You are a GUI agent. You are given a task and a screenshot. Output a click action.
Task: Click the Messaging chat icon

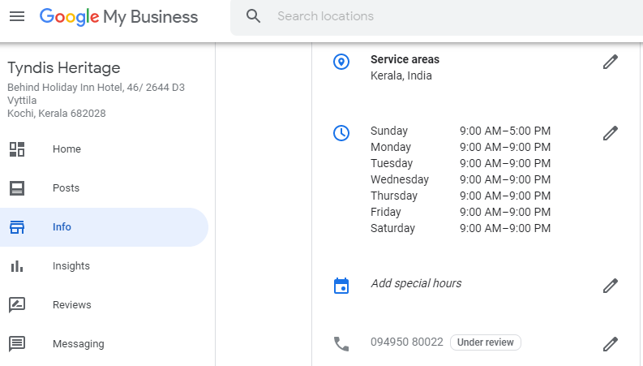(17, 344)
